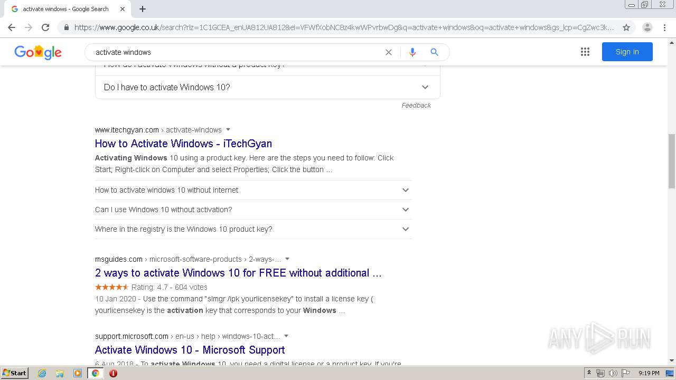
Task: Click the Google logo
Action: coord(38,52)
